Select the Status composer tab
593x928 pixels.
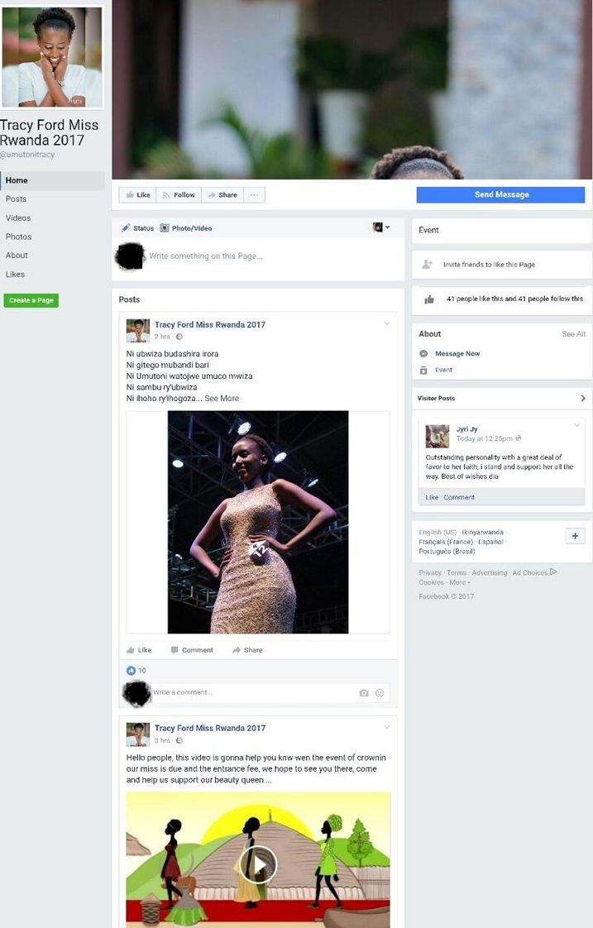point(137,227)
